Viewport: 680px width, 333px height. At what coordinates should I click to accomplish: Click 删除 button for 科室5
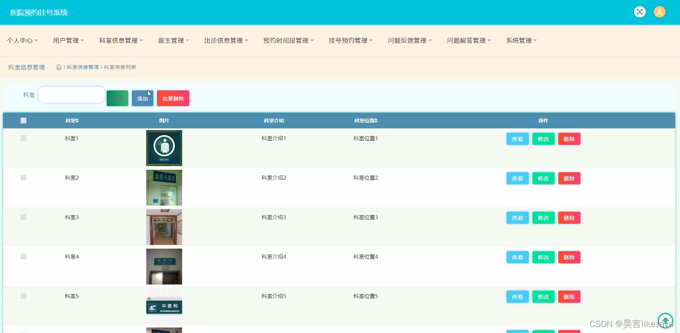(x=569, y=297)
